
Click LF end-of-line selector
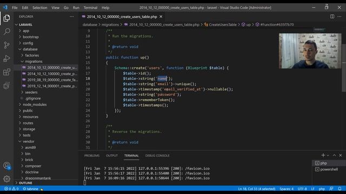[312, 189]
